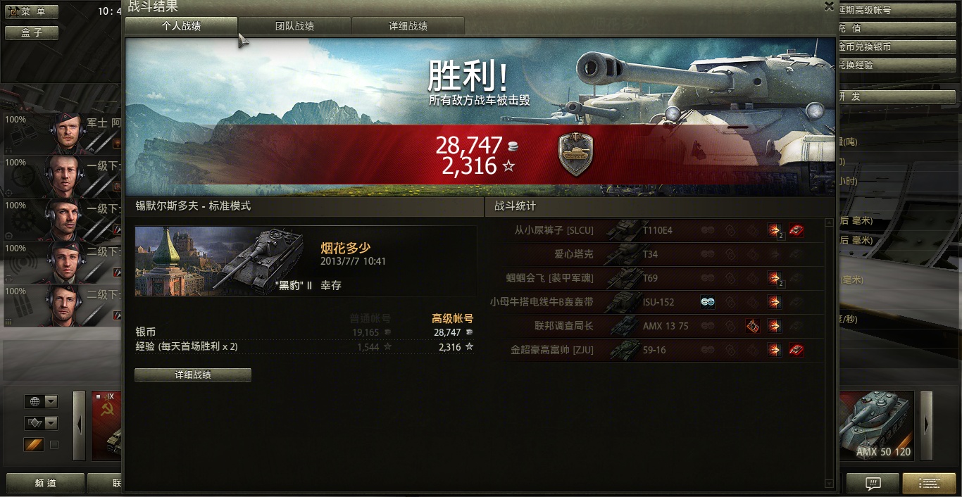Toggle the checkbox beside the orange filter
962x497 pixels.
point(54,445)
